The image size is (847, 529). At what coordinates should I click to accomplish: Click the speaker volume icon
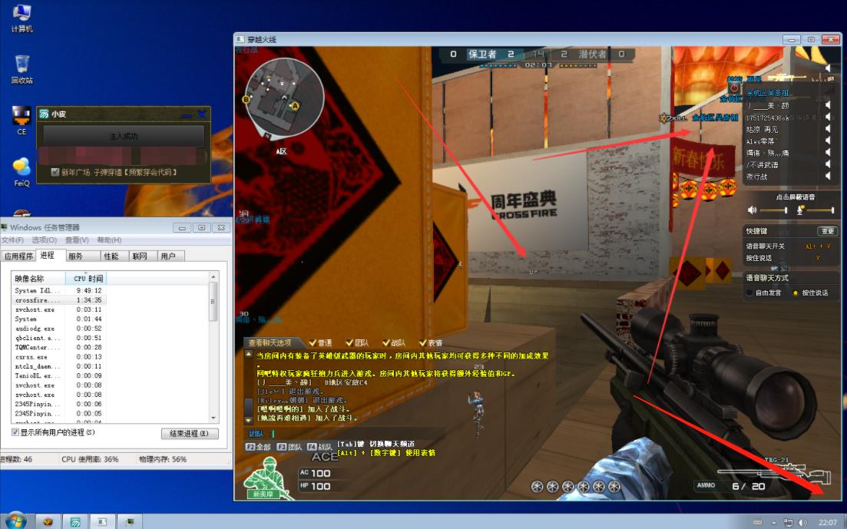pos(752,210)
